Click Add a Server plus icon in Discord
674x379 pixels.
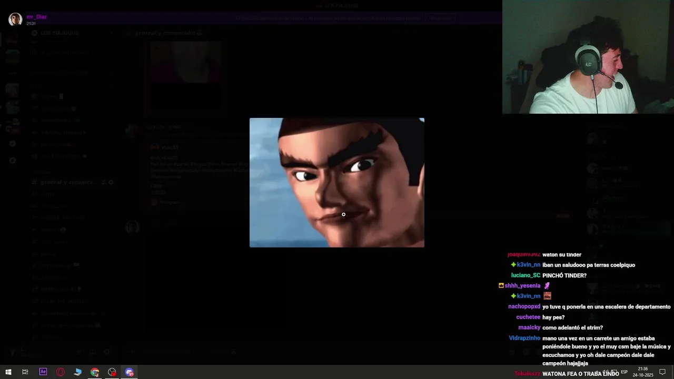(x=13, y=144)
